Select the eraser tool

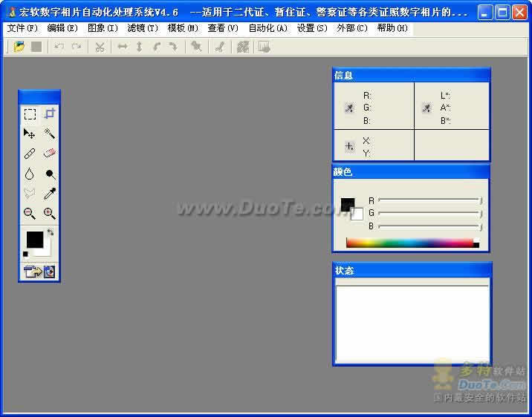tap(50, 154)
